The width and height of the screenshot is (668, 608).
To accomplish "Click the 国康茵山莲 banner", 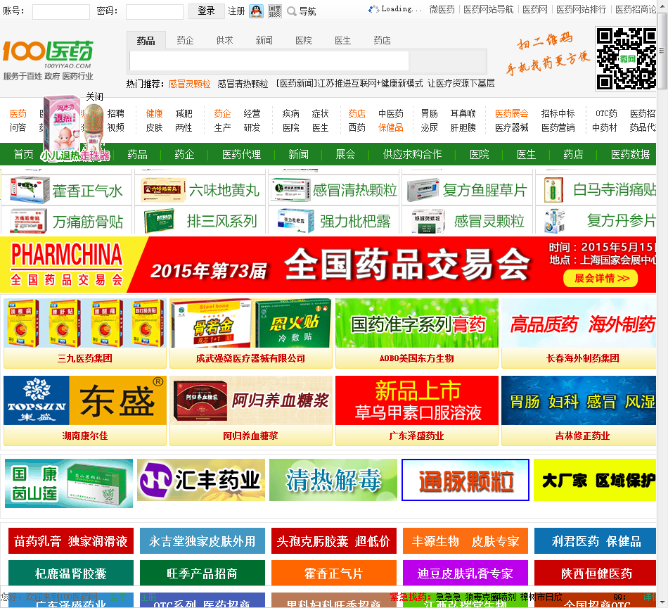I will [69, 483].
